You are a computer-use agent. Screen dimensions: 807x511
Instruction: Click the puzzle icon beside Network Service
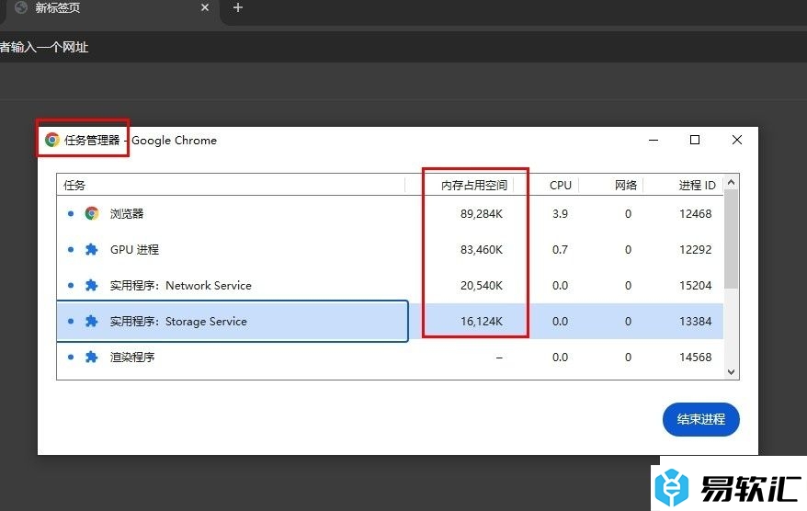[x=92, y=285]
